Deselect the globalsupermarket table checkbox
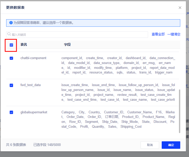 (x=11, y=112)
